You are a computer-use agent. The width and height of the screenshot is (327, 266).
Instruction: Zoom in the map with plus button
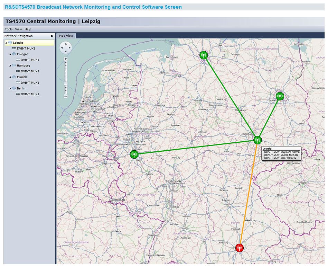(66, 59)
